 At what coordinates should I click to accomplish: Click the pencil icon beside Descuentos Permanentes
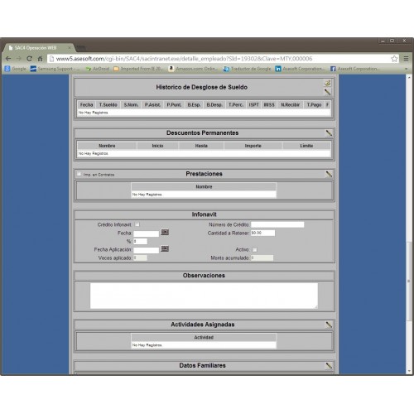pyautogui.click(x=329, y=133)
